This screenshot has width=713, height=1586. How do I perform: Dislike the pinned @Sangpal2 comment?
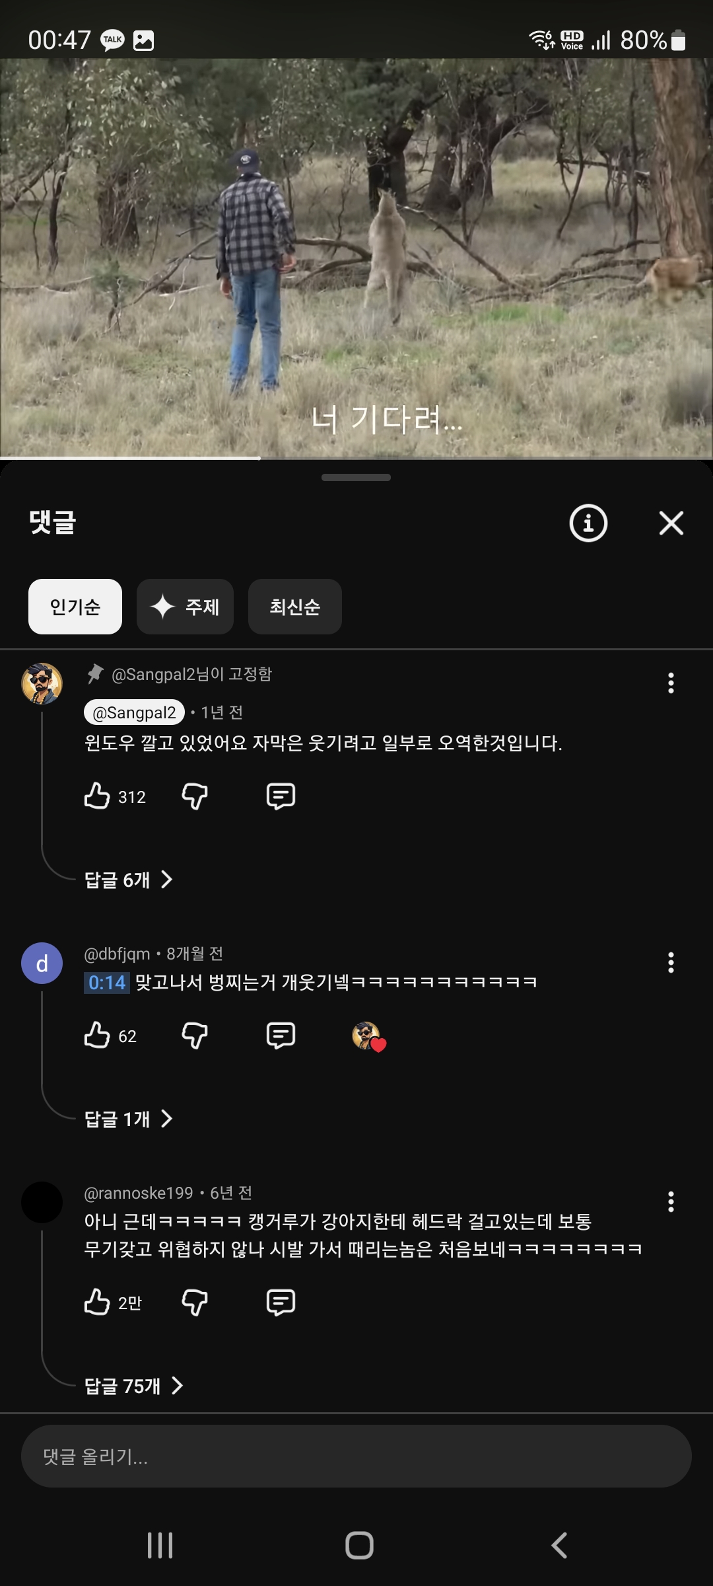(195, 796)
